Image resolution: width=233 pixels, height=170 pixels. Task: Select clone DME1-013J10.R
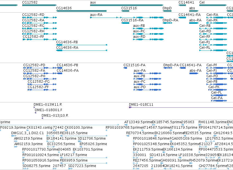(x=55, y=116)
